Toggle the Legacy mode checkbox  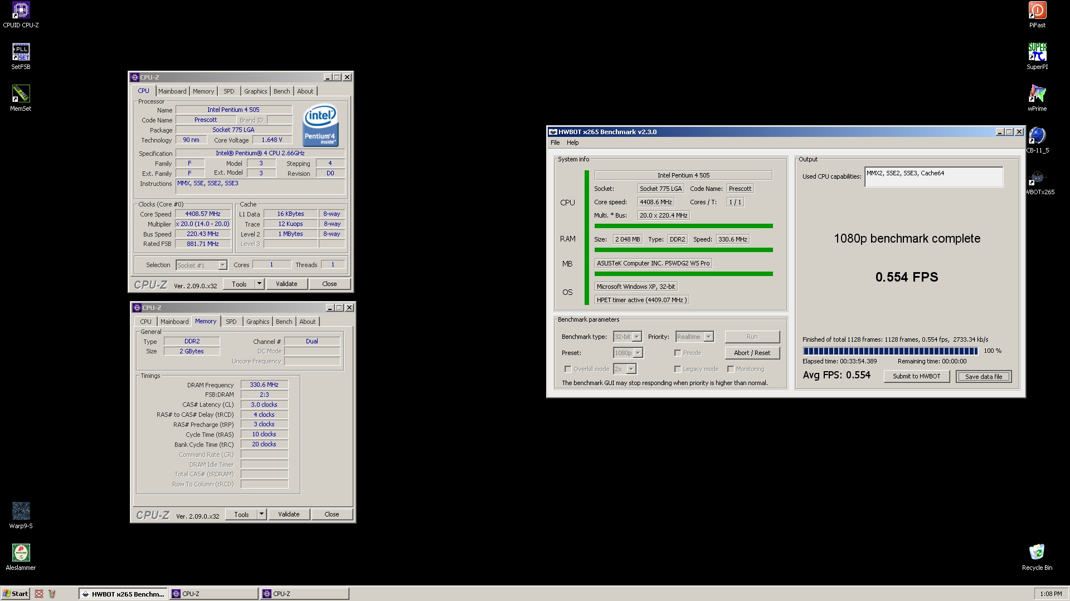678,369
